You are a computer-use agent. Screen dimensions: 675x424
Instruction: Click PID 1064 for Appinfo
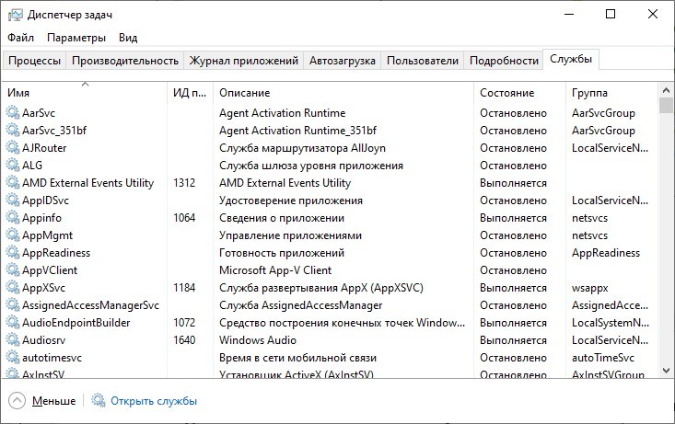pyautogui.click(x=184, y=218)
